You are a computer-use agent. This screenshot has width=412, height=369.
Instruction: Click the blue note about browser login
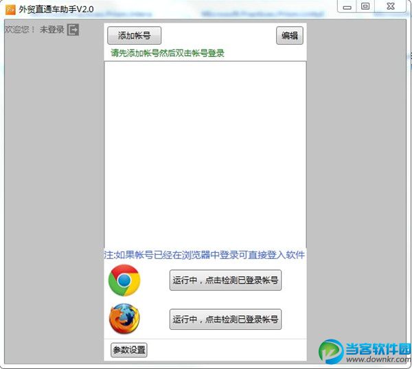coord(205,255)
